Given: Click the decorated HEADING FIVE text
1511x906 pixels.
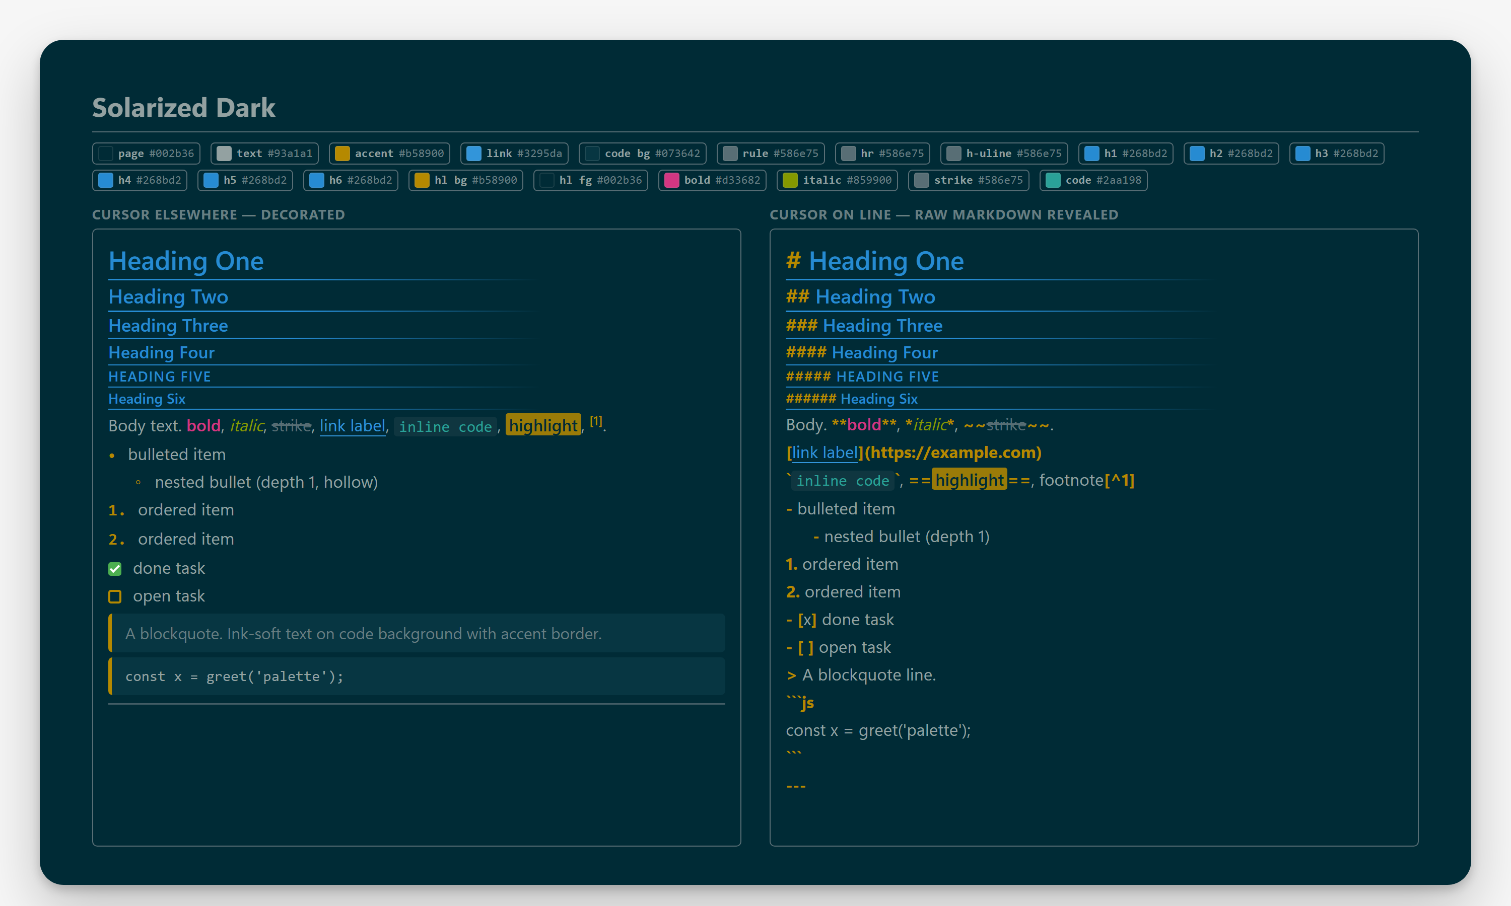Looking at the screenshot, I should [159, 376].
